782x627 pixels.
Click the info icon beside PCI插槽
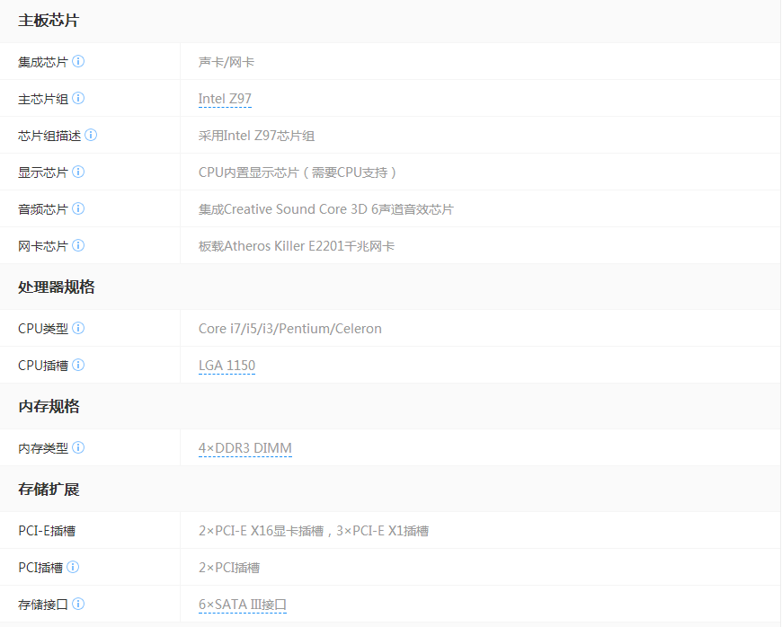(73, 567)
